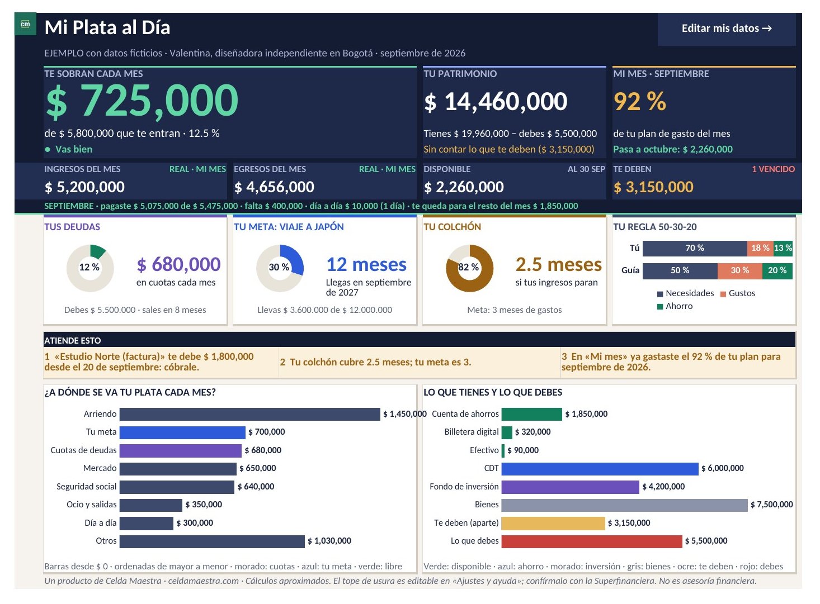The height and width of the screenshot is (604, 820).
Task: Select the gray Bienes bar
Action: click(x=625, y=505)
